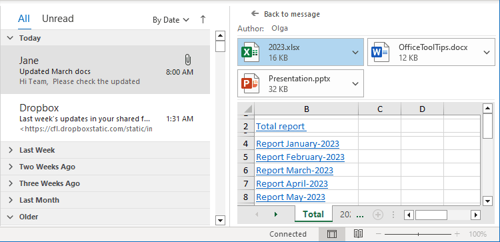The height and width of the screenshot is (242, 500).
Task: Zoom out with the minus icon
Action: [379, 234]
